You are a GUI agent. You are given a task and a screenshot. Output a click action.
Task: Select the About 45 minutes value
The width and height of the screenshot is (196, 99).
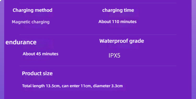[x=41, y=54]
